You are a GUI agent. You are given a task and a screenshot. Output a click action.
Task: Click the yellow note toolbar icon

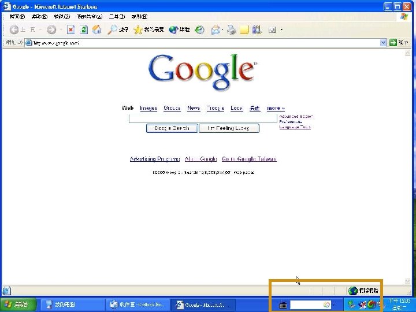click(x=244, y=29)
